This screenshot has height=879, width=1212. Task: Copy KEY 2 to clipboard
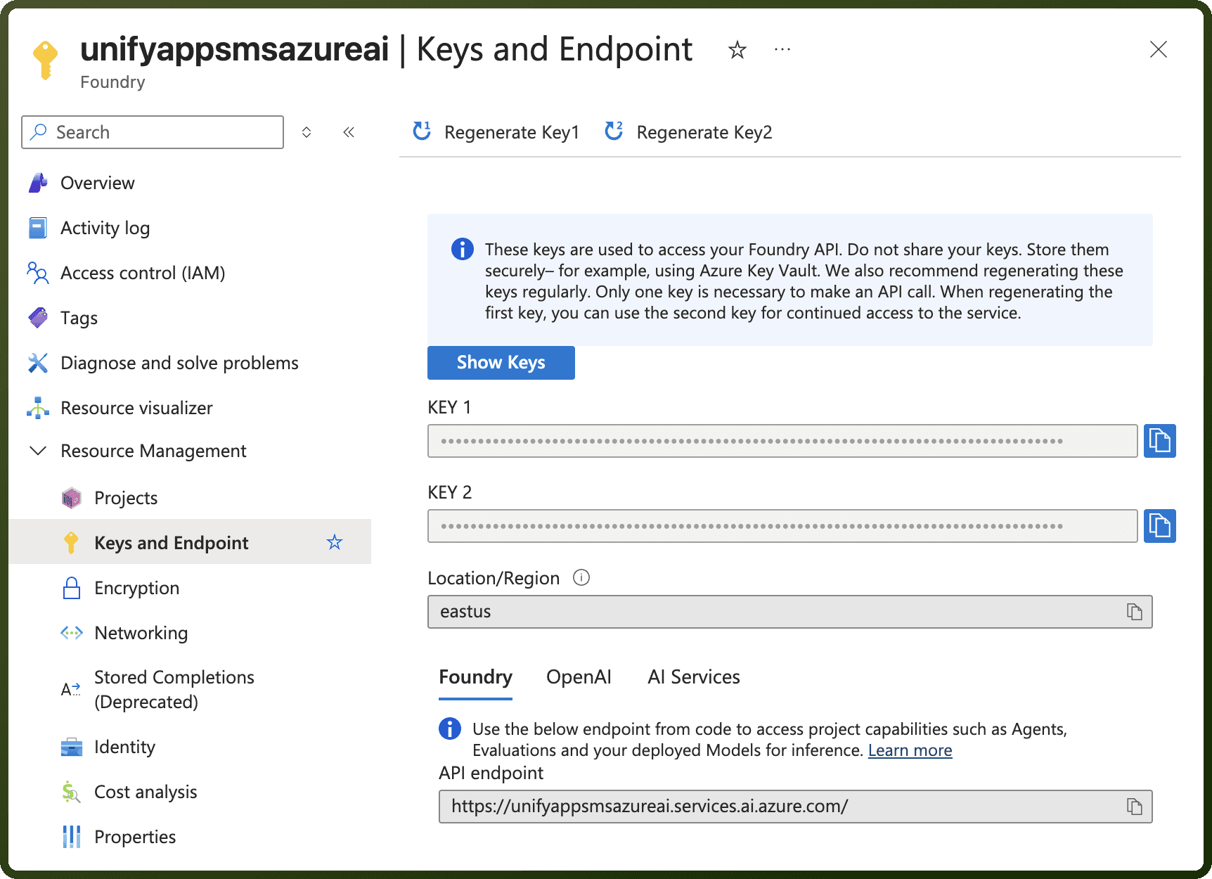point(1159,526)
